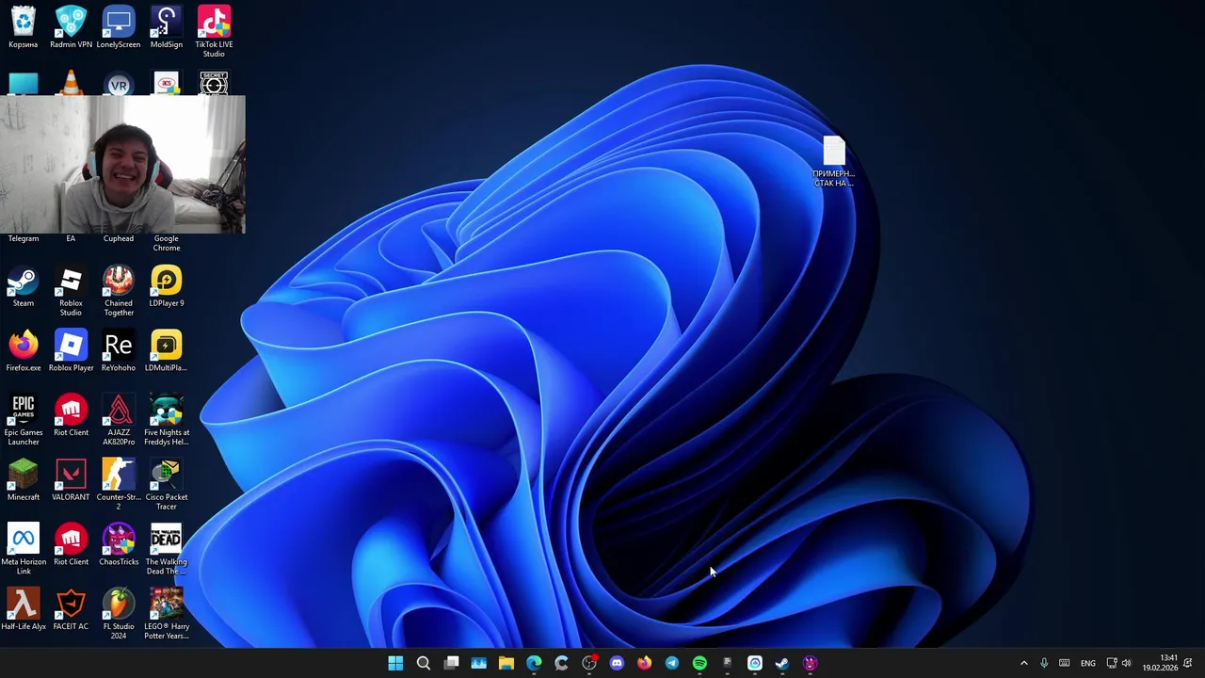
Task: Click the microphone tray icon
Action: coord(1044,663)
